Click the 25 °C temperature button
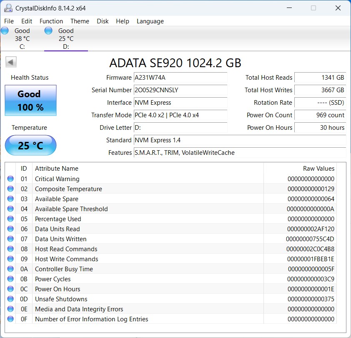The image size is (351, 338). [30, 146]
